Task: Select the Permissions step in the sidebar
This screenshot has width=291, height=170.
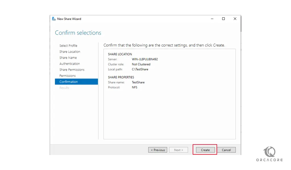Action: coord(68,76)
